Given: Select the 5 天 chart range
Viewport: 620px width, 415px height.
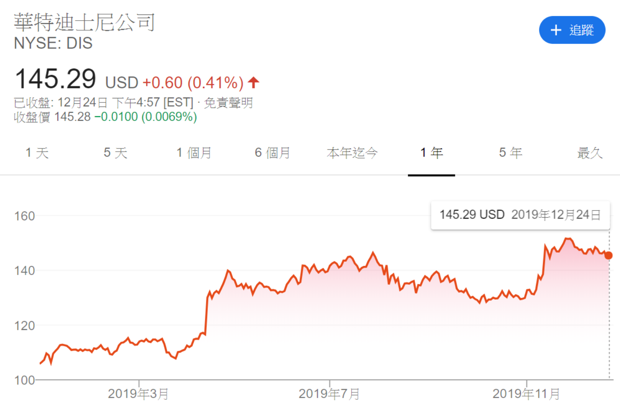Looking at the screenshot, I should (x=115, y=153).
